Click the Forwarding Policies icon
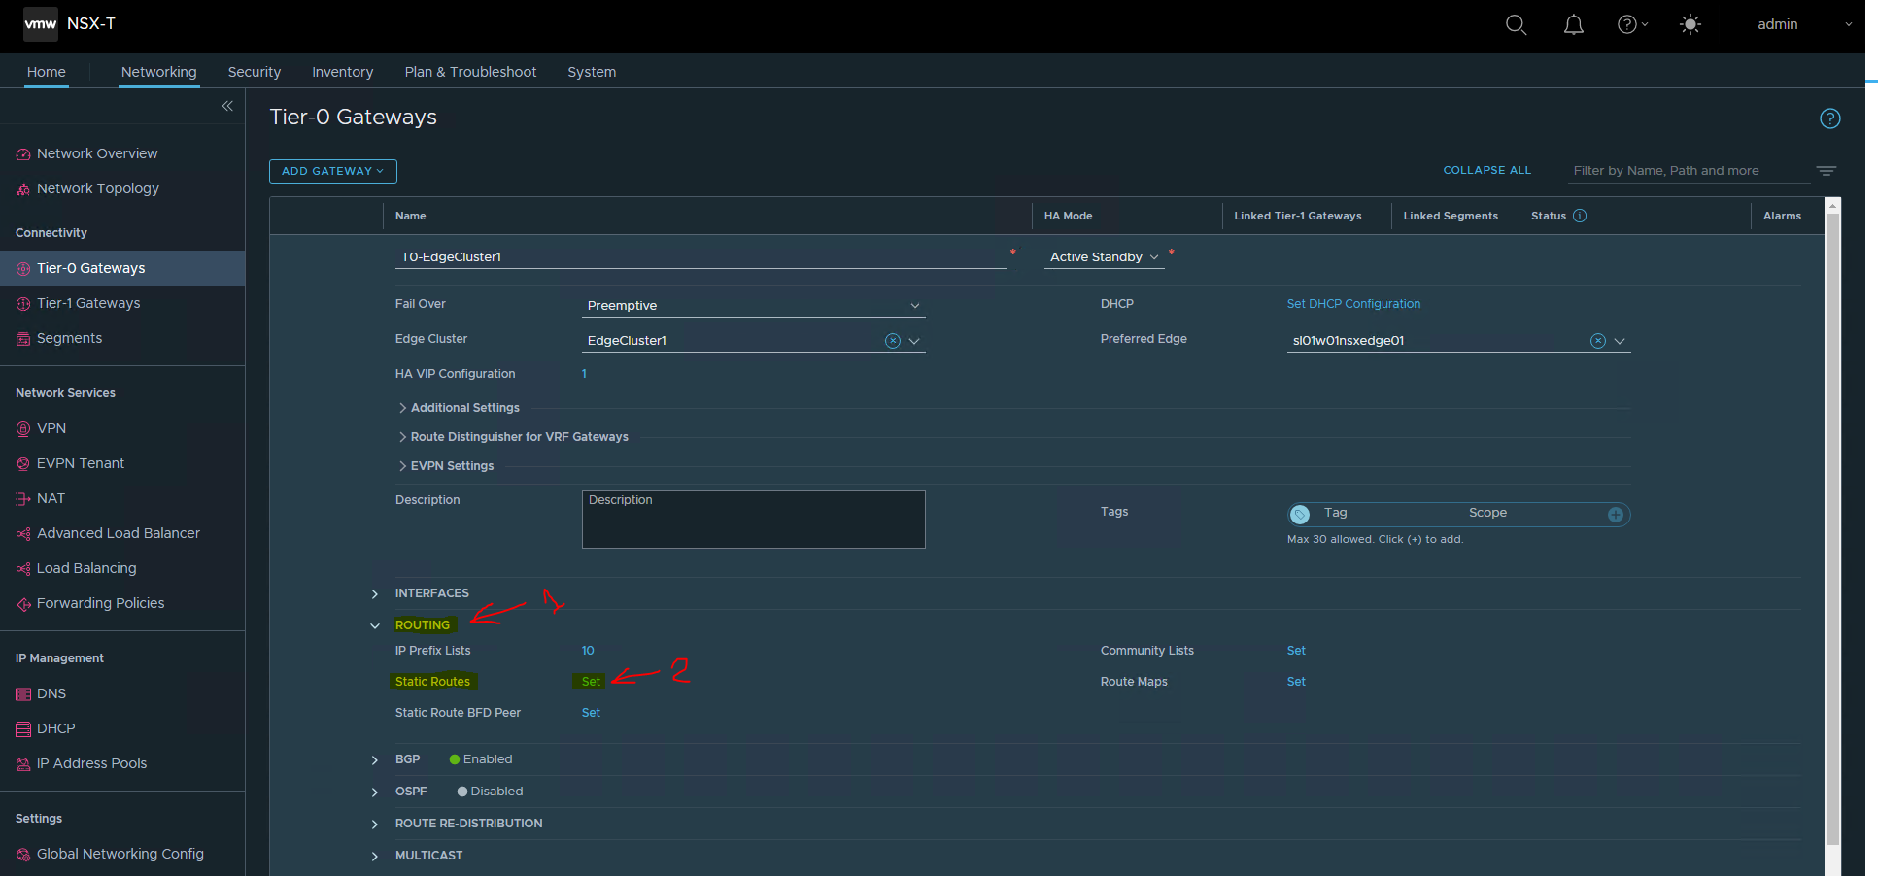Image resolution: width=1878 pixels, height=876 pixels. (23, 604)
